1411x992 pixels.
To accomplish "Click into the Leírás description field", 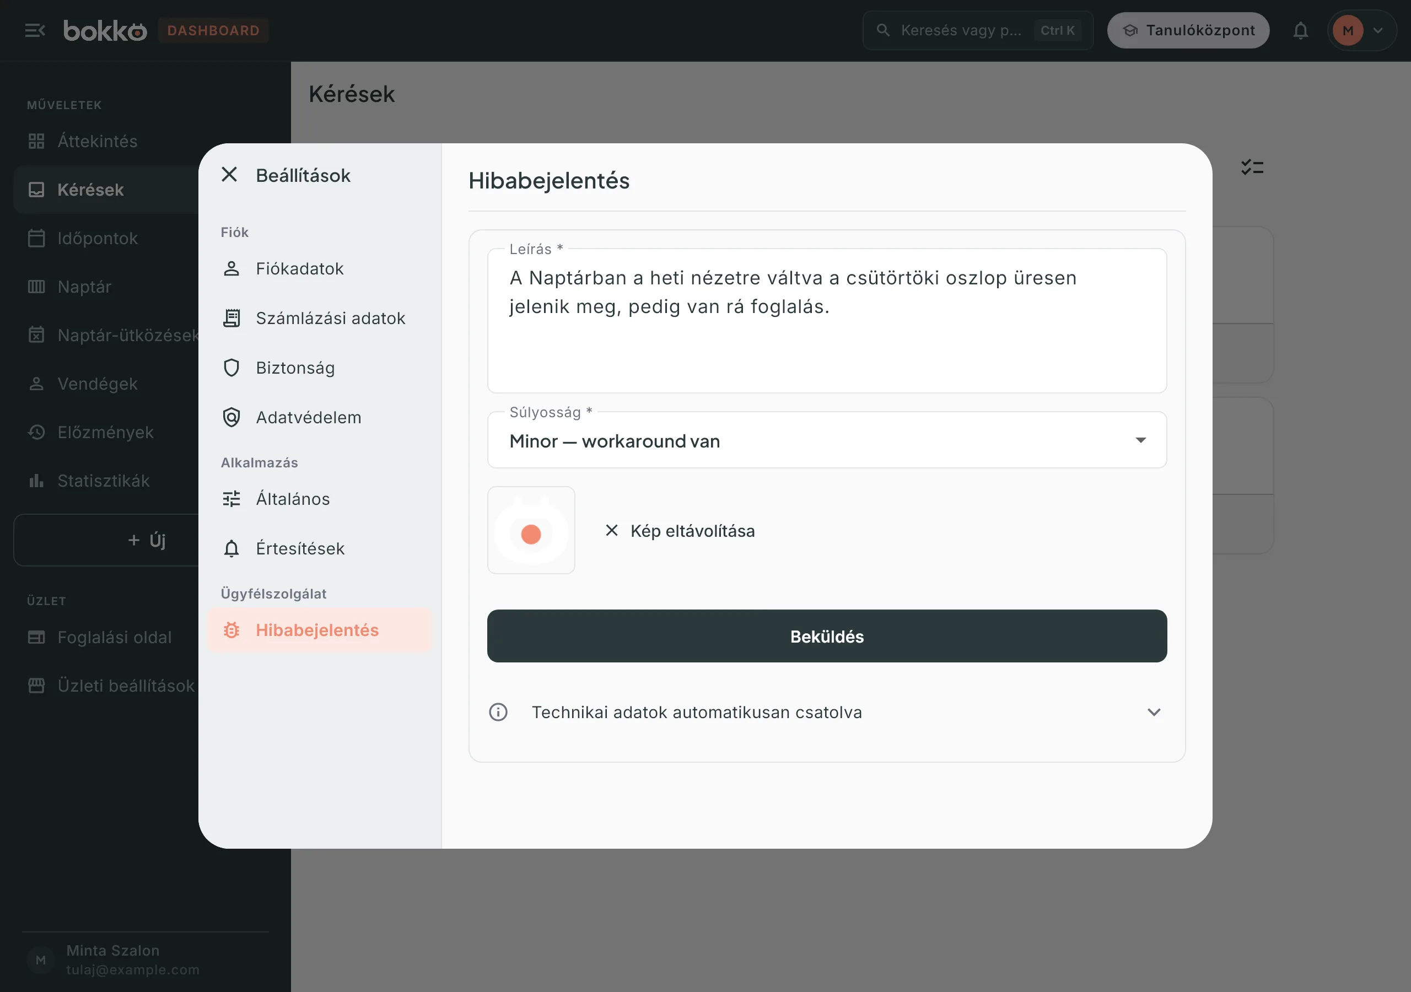I will (827, 320).
